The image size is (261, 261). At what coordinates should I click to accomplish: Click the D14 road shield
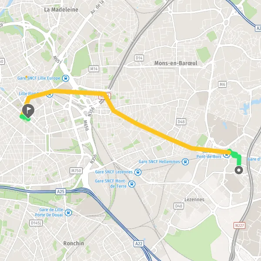point(139,58)
